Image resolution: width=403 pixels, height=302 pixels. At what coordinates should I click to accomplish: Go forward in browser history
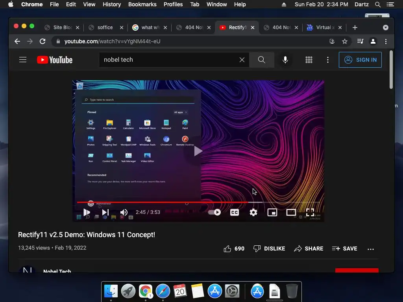(30, 41)
